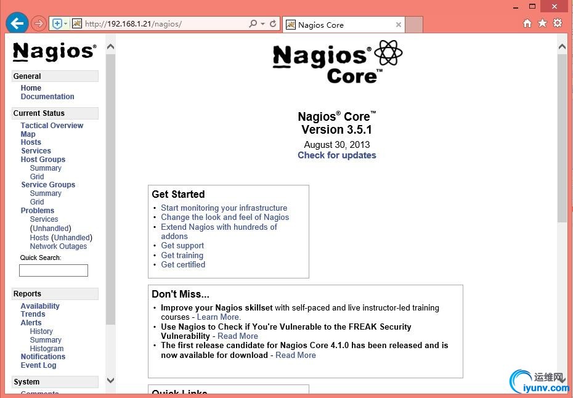
Task: Open Summary under Service Groups
Action: click(46, 193)
